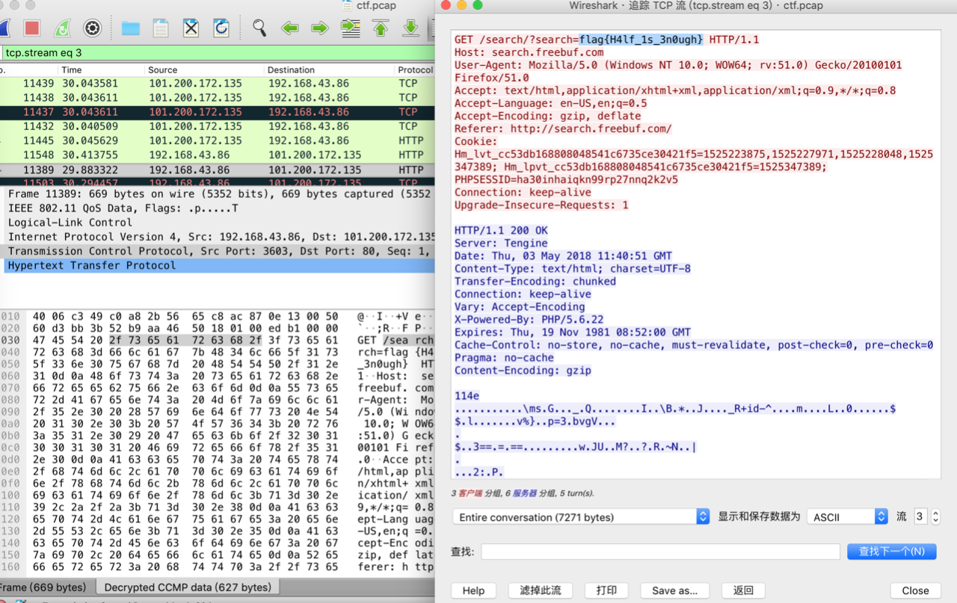Sort packets by the Protocol column header
Viewport: 957px width, 603px height.
coord(415,69)
